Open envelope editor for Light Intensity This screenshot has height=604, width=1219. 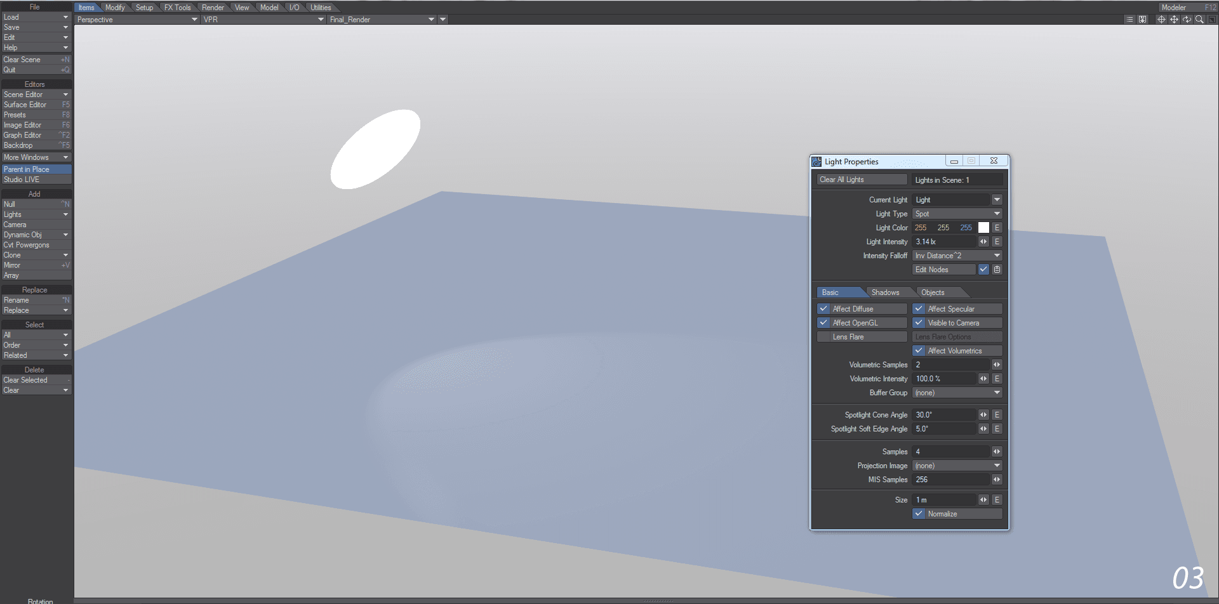997,242
